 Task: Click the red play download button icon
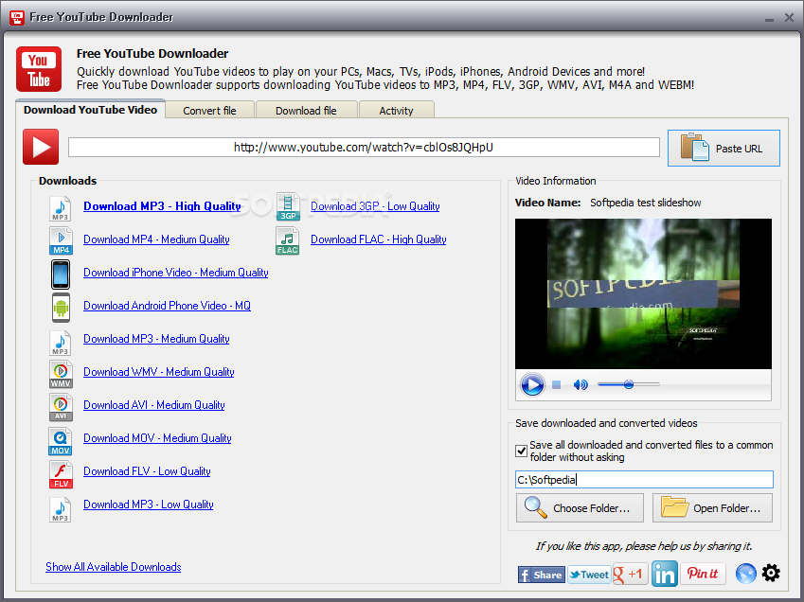[x=41, y=147]
